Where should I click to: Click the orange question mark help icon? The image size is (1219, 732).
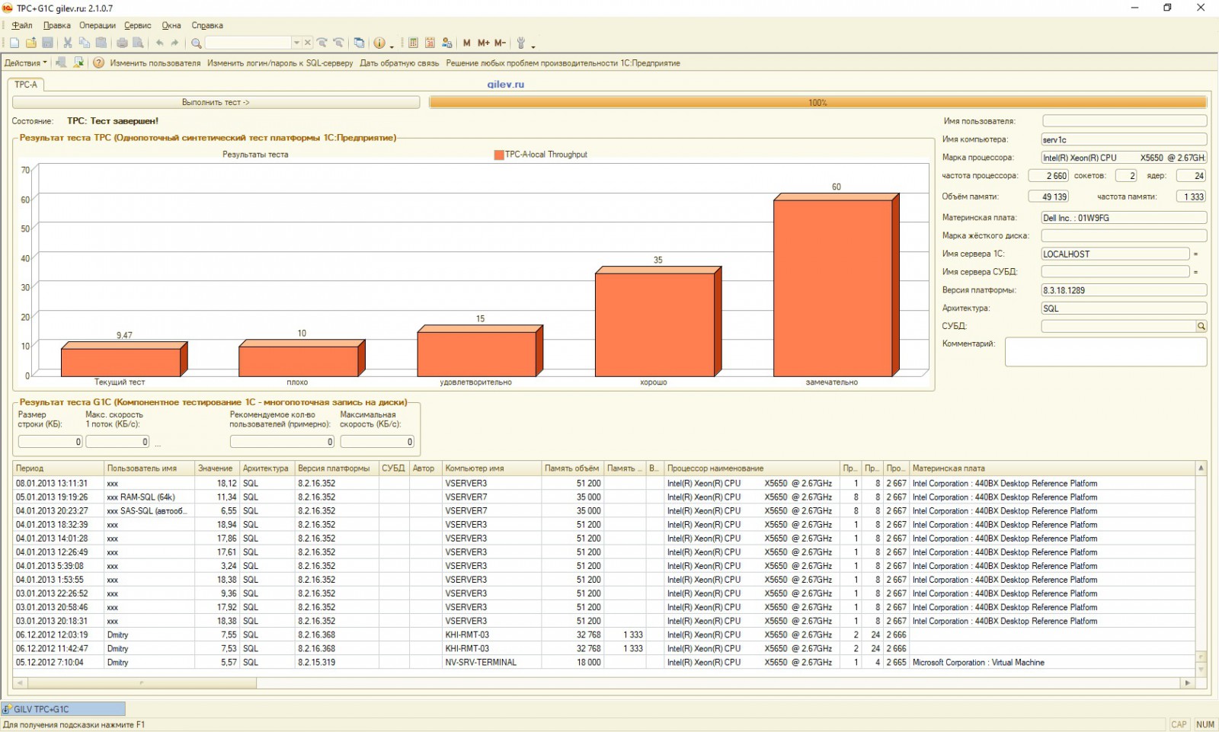(x=98, y=63)
